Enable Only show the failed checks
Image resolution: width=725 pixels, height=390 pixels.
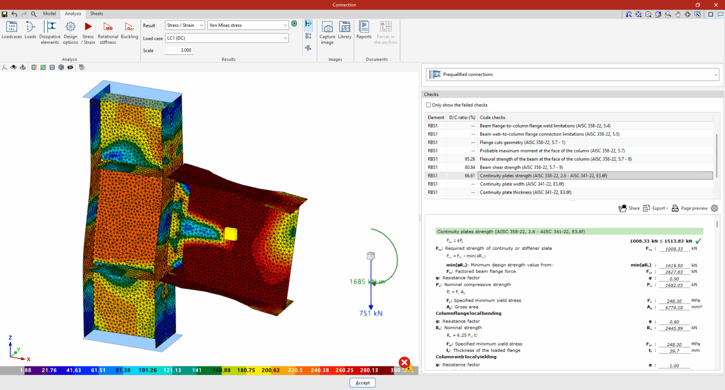[x=429, y=105]
